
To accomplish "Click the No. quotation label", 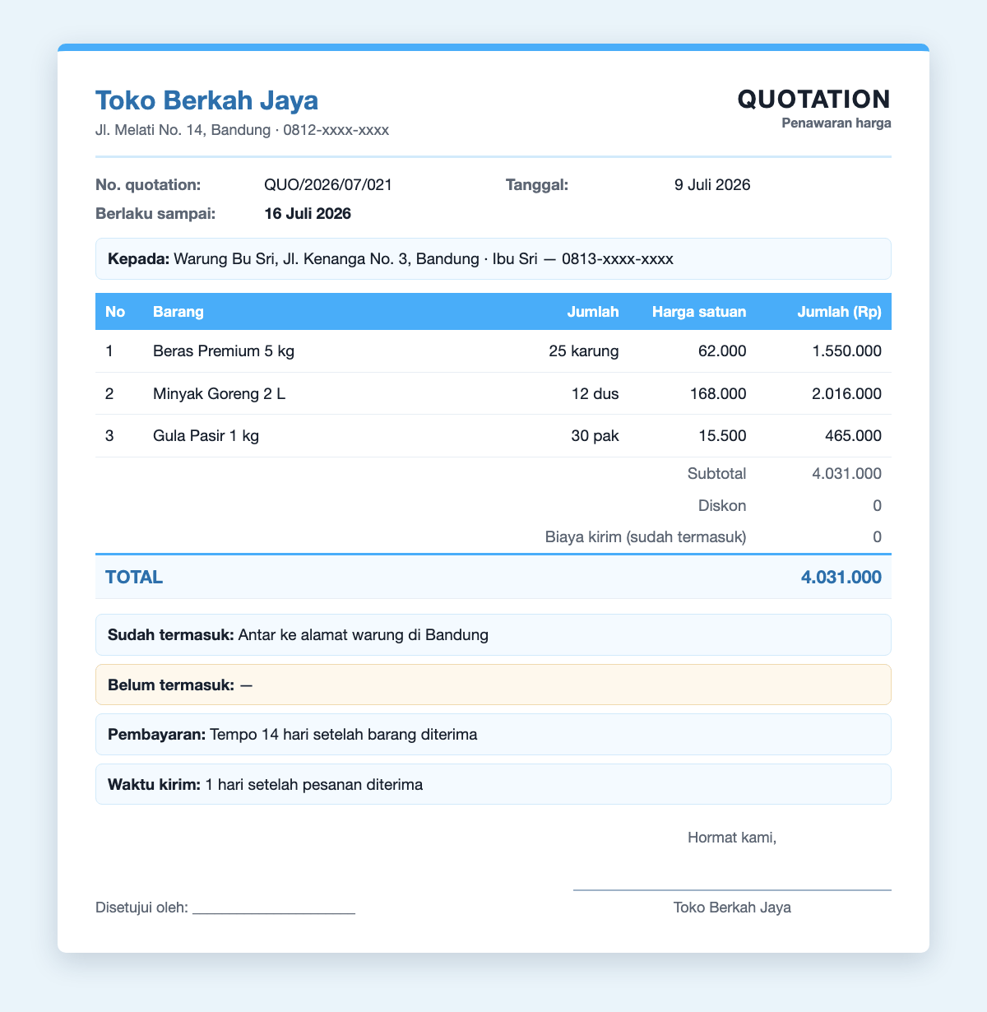I will coord(148,185).
